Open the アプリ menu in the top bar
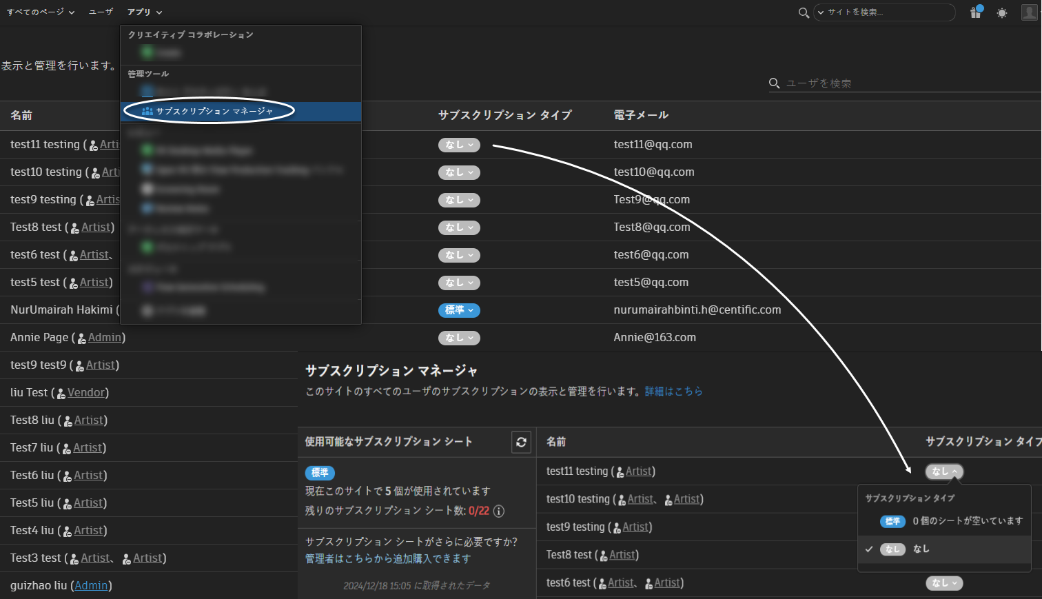Image resolution: width=1042 pixels, height=599 pixels. tap(145, 12)
